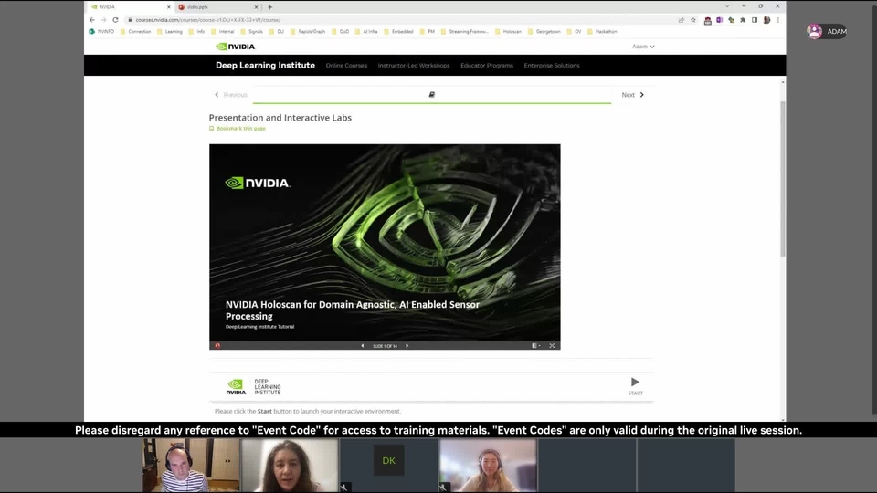Click the START play icon to launch the lab
The height and width of the screenshot is (493, 877).
pos(635,383)
